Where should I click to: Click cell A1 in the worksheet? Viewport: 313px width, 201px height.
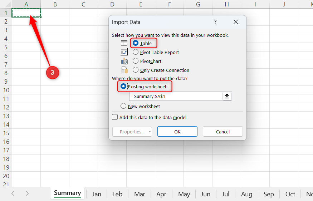pos(26,13)
